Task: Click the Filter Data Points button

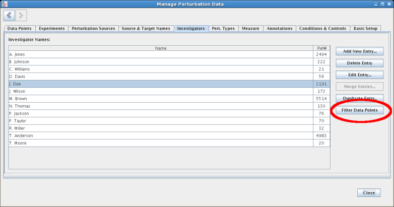Action: (x=359, y=110)
